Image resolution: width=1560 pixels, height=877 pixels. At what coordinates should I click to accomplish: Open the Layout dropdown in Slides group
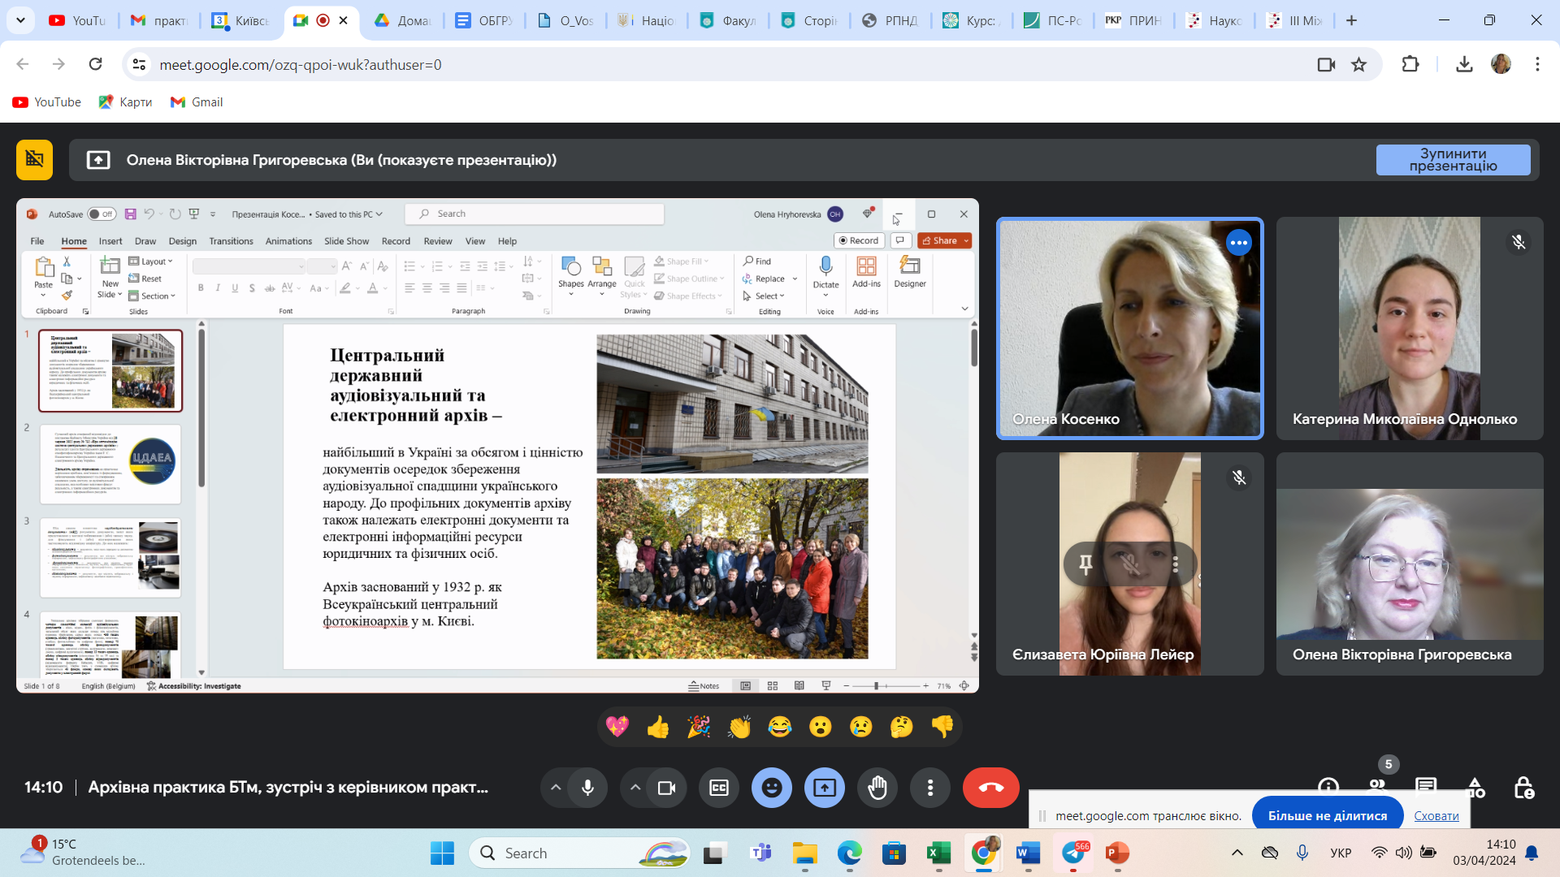coord(152,261)
